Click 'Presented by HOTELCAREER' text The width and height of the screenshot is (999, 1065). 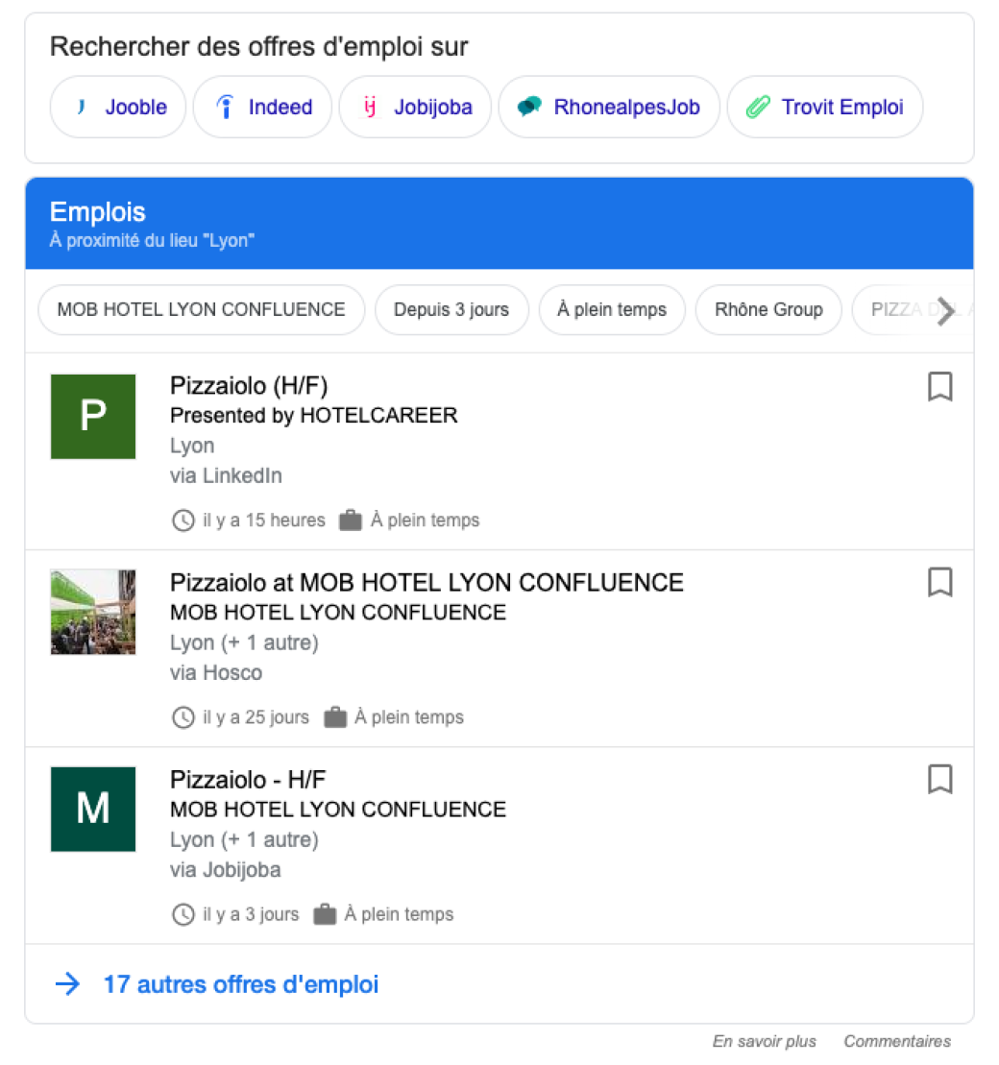tap(314, 415)
